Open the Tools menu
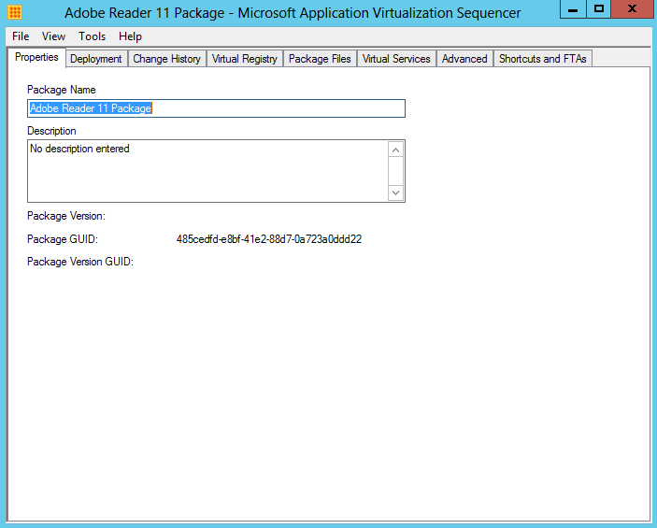 pyautogui.click(x=92, y=36)
